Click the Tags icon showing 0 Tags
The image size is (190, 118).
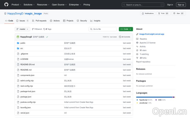(45, 29)
